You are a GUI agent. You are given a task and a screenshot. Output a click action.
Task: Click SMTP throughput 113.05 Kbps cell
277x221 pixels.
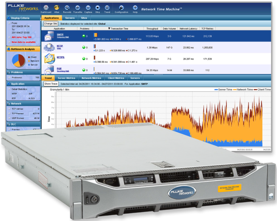pyautogui.click(x=152, y=36)
